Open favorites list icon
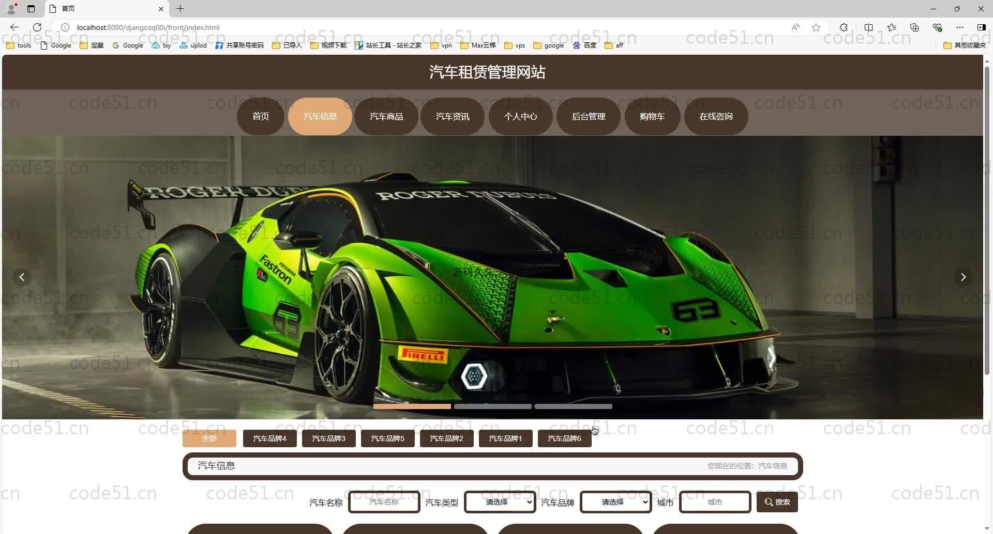Screen dimensions: 993x534 (892, 27)
